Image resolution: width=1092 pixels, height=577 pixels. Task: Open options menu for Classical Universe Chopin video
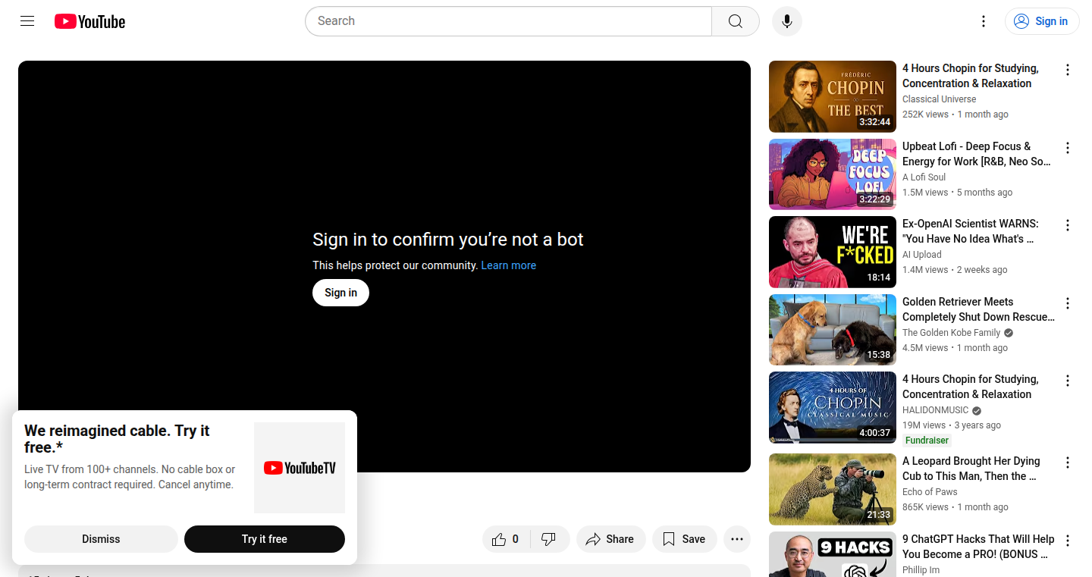point(1067,70)
